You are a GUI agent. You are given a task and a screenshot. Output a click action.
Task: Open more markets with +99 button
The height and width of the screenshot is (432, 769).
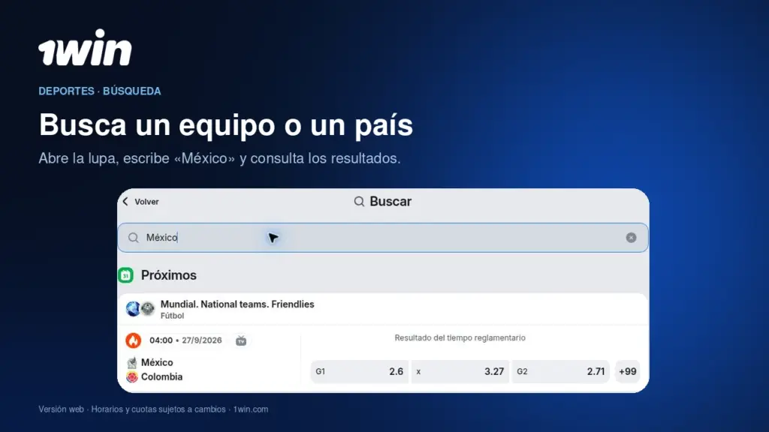click(x=627, y=371)
